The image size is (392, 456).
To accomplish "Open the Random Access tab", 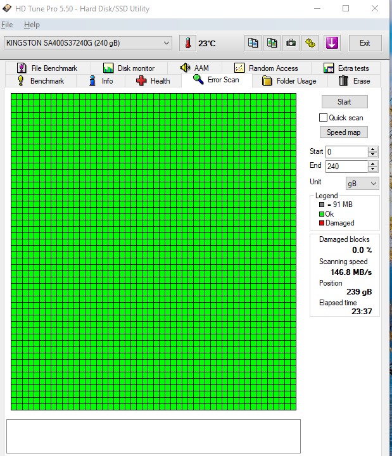I will pos(267,68).
